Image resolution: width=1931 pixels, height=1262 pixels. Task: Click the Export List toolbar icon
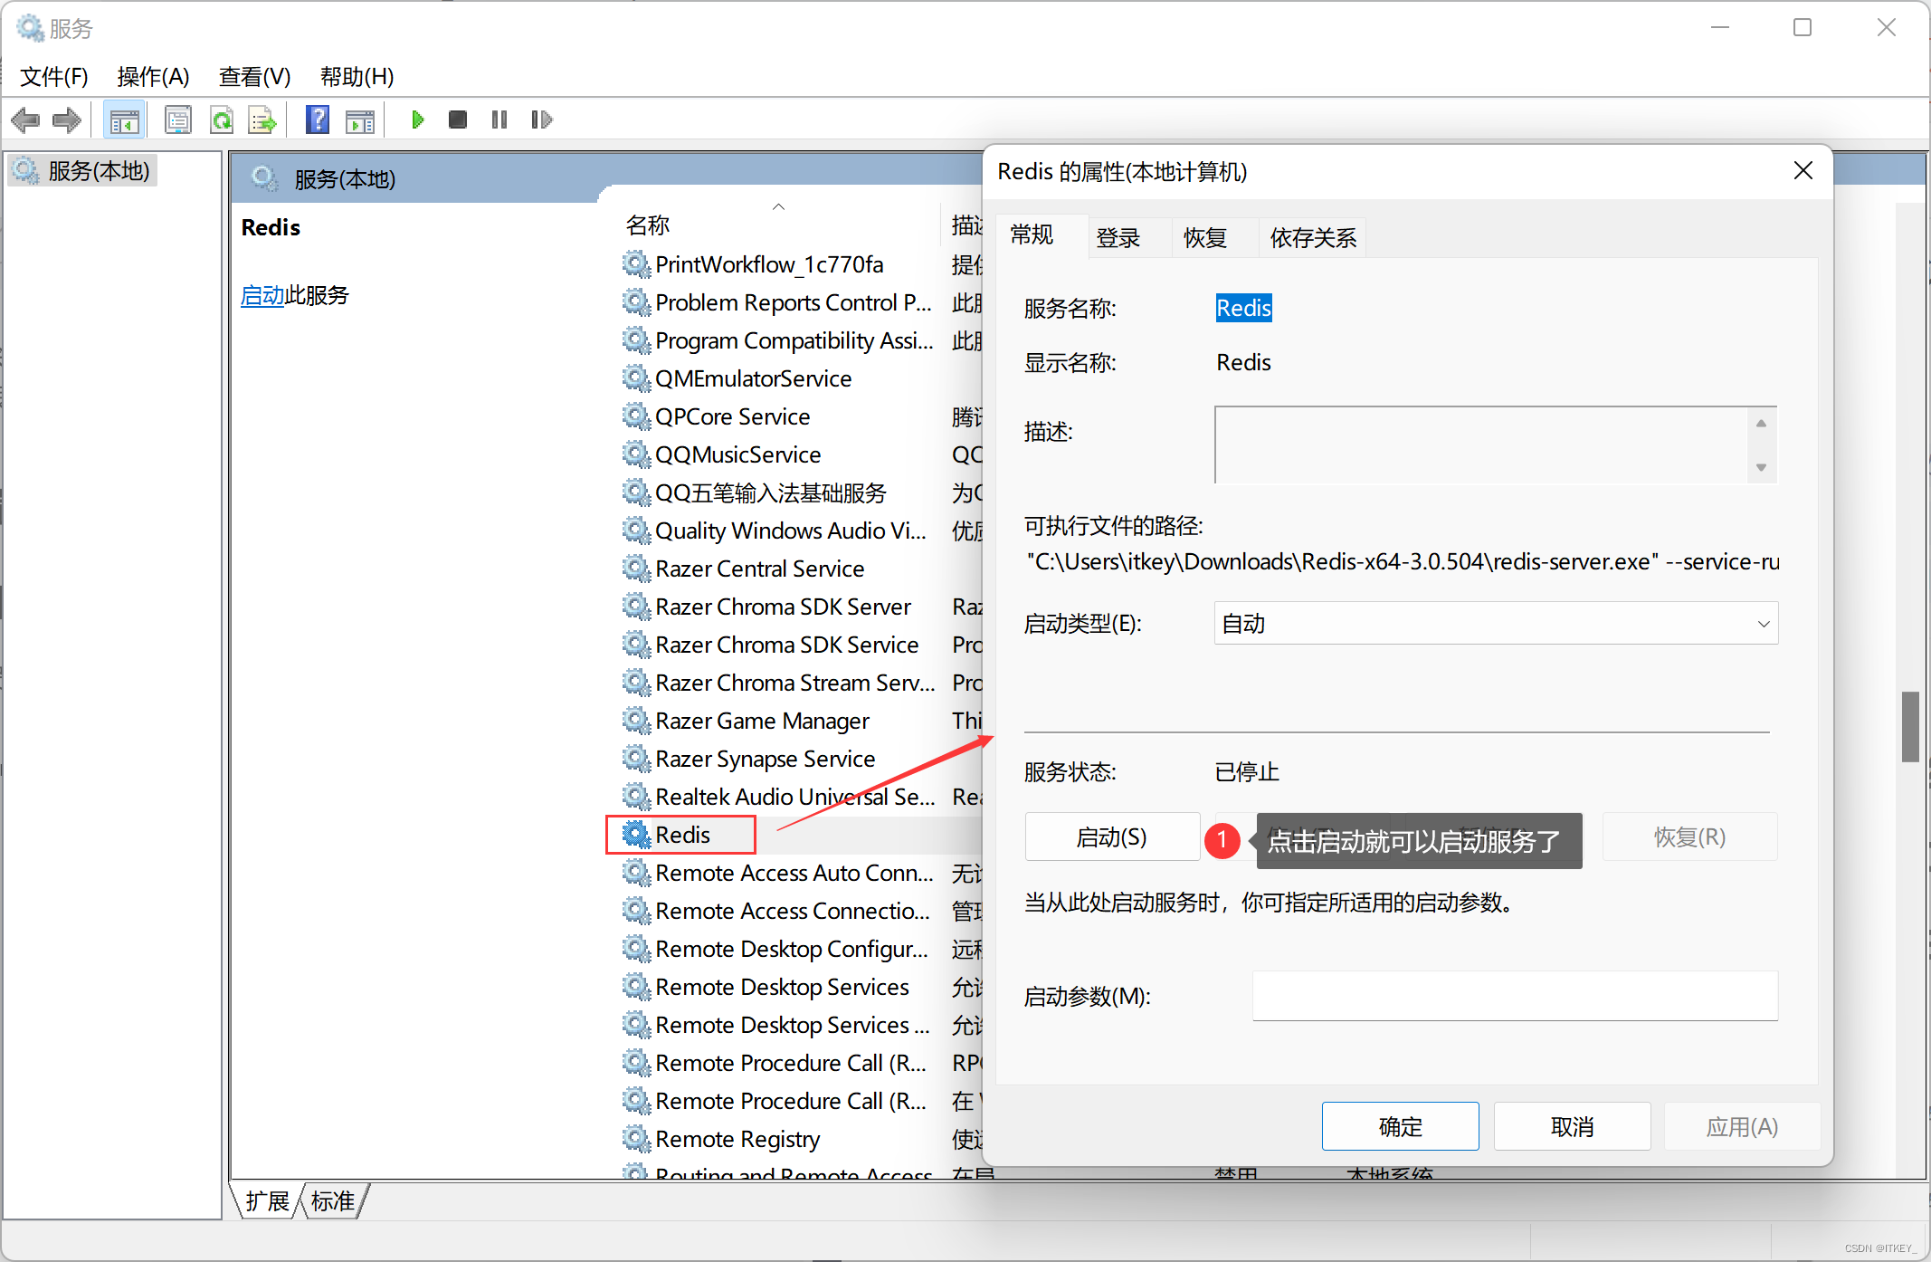[262, 120]
